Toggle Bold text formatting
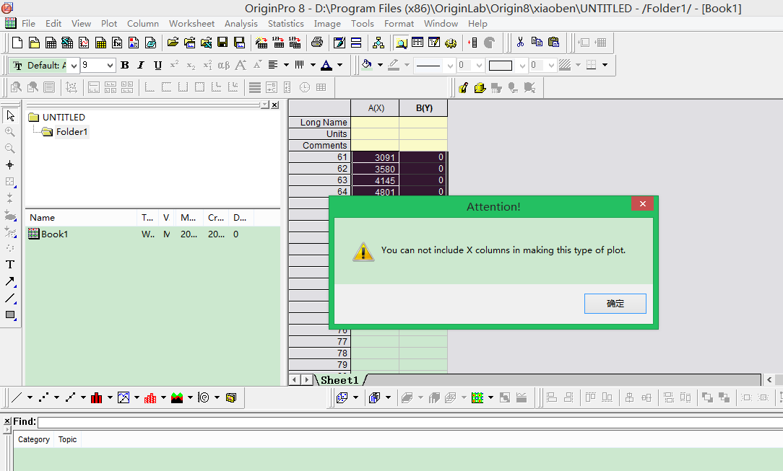The height and width of the screenshot is (471, 783). click(x=124, y=66)
